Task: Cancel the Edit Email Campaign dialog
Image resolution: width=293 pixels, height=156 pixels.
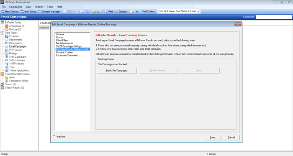Action: [x=231, y=137]
